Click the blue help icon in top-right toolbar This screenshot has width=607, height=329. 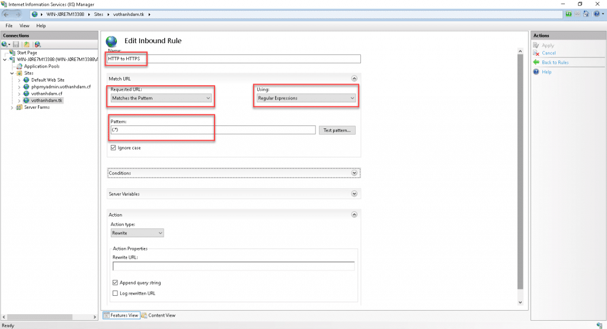click(595, 14)
